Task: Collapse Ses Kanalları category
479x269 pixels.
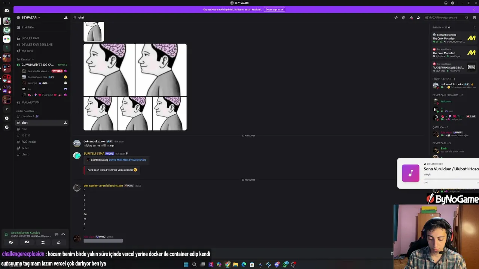Action: pyautogui.click(x=25, y=59)
